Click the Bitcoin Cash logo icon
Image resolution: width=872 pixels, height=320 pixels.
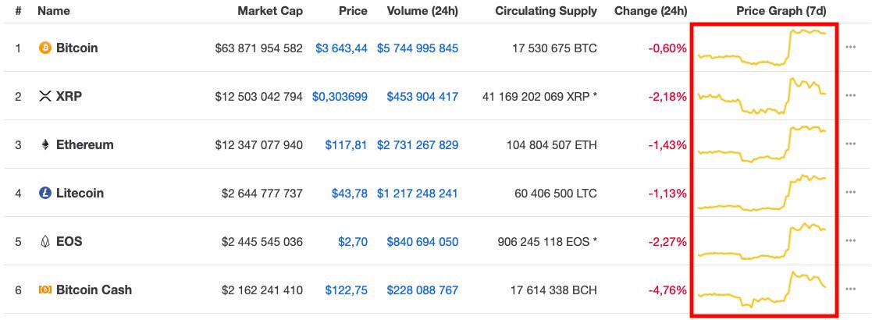point(45,290)
